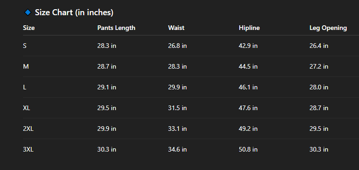
Task: Click the Size Chart (in inches) heading
Action: [x=74, y=12]
